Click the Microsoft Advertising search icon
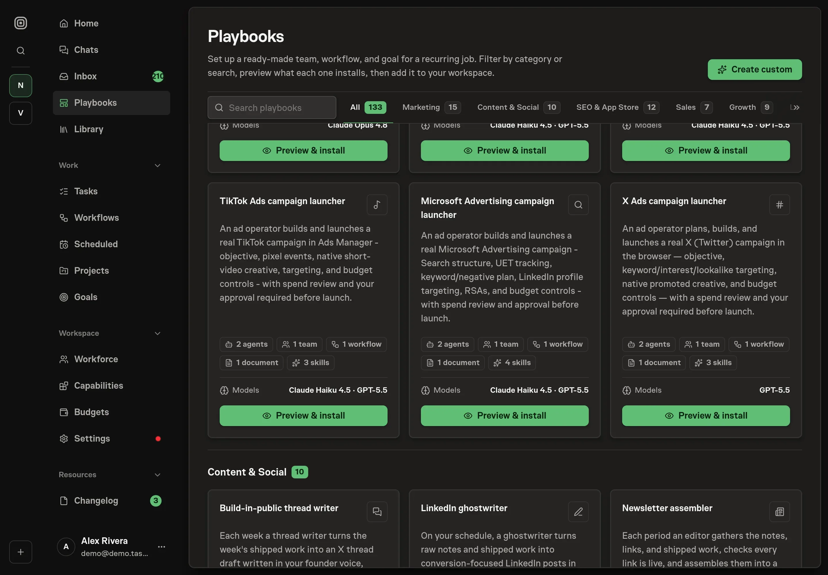Screen dimensions: 828x575 578,205
